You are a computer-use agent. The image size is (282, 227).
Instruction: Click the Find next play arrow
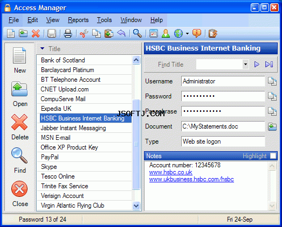257,64
